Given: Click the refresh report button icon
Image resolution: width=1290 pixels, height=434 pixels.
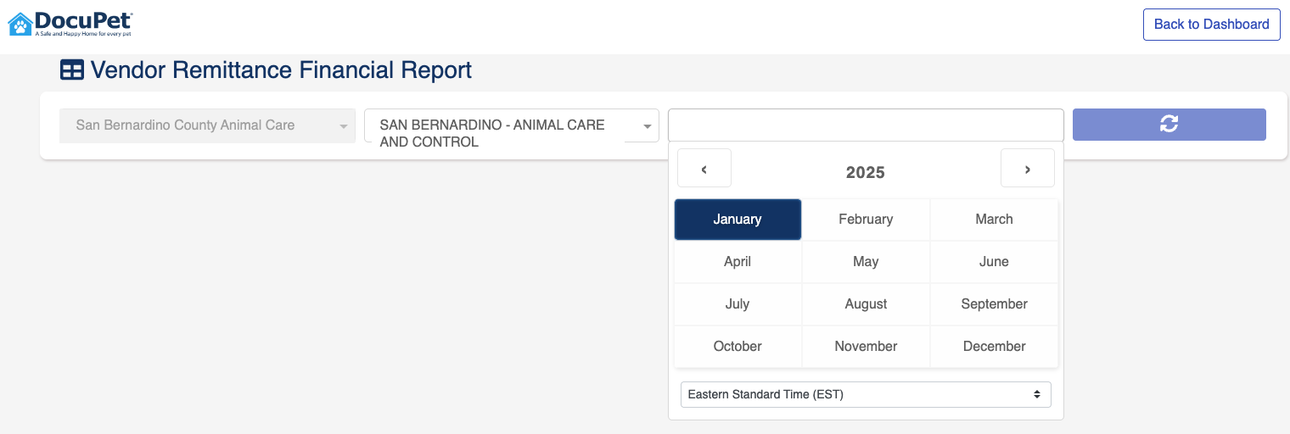Looking at the screenshot, I should [1169, 124].
